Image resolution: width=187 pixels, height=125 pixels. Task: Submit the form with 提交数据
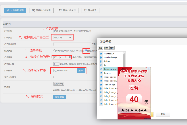click(59, 97)
